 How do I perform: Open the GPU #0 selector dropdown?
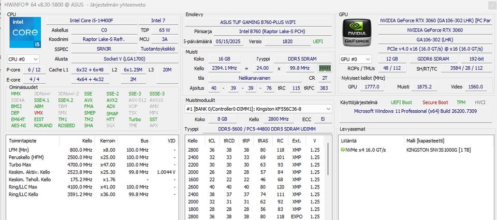355,60
